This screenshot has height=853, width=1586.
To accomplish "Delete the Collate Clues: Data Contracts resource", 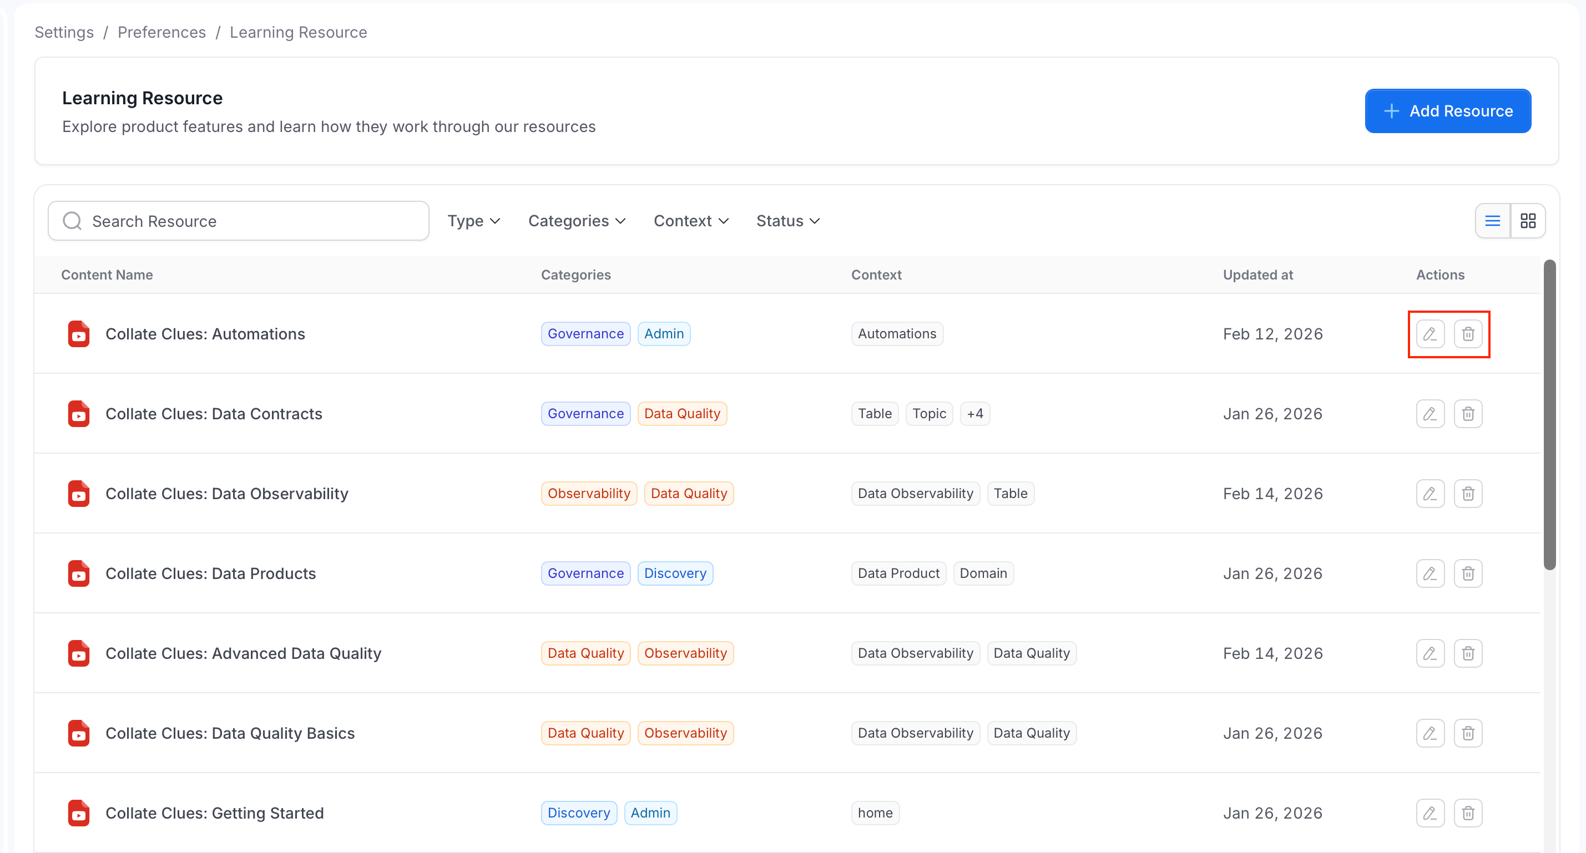I will [1468, 414].
